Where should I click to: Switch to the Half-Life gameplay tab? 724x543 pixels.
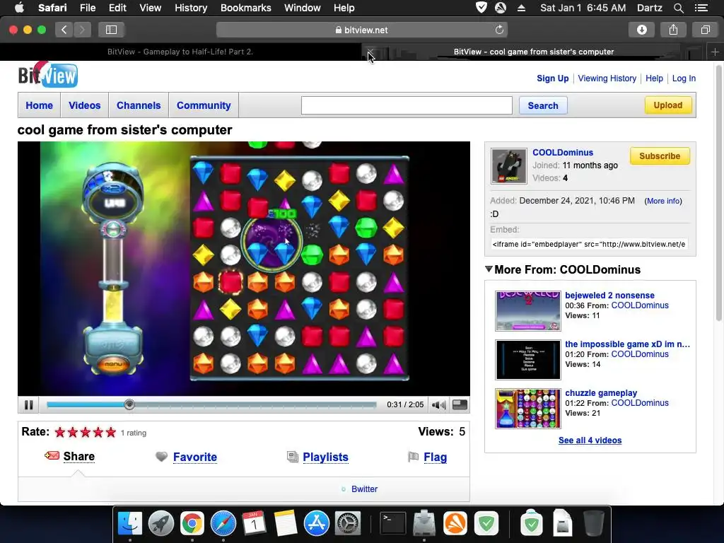point(180,52)
